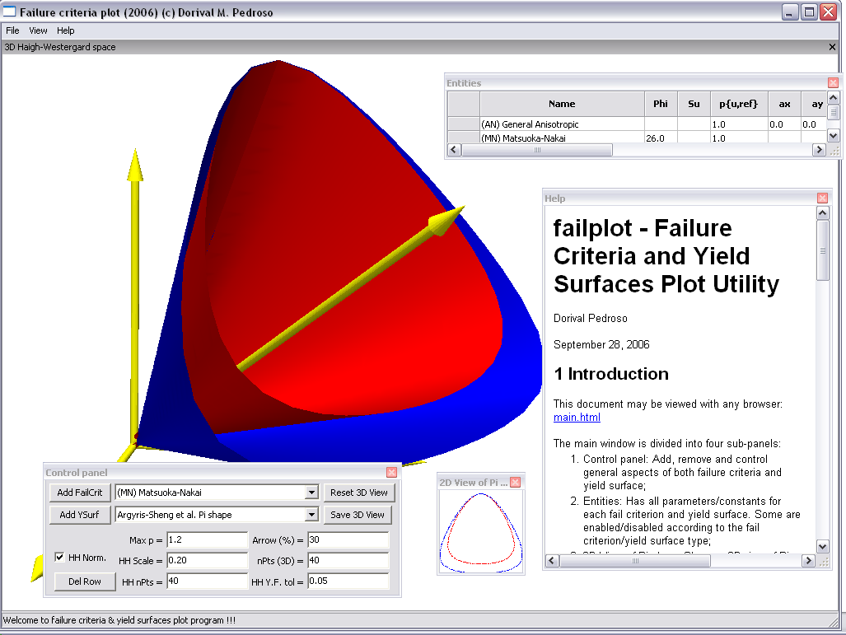Screen dimensions: 846x635
Task: Close the 3D Haigh-Westergard space view
Action: coord(832,48)
